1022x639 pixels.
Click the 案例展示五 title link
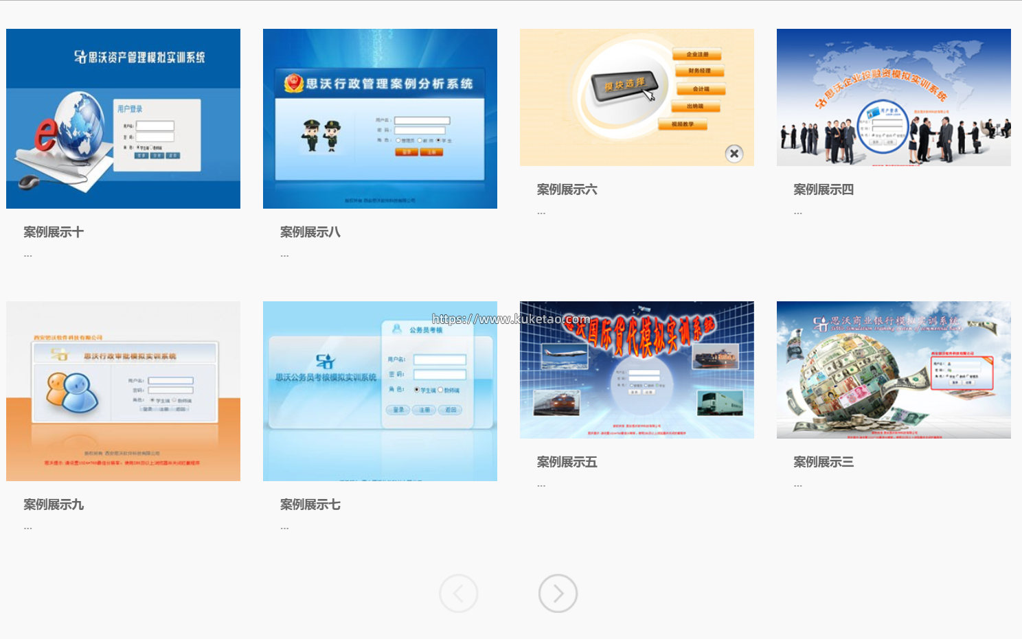pos(567,462)
